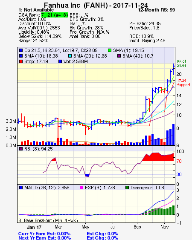Click the 3.0M volume axis label
192x240 pixels.
[11, 121]
